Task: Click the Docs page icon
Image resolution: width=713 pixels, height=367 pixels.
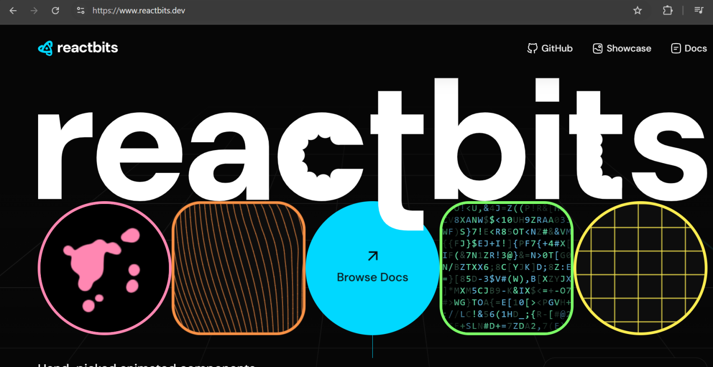Action: click(676, 48)
